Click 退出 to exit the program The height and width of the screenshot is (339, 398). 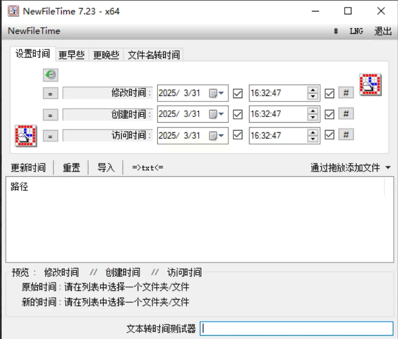pyautogui.click(x=383, y=31)
